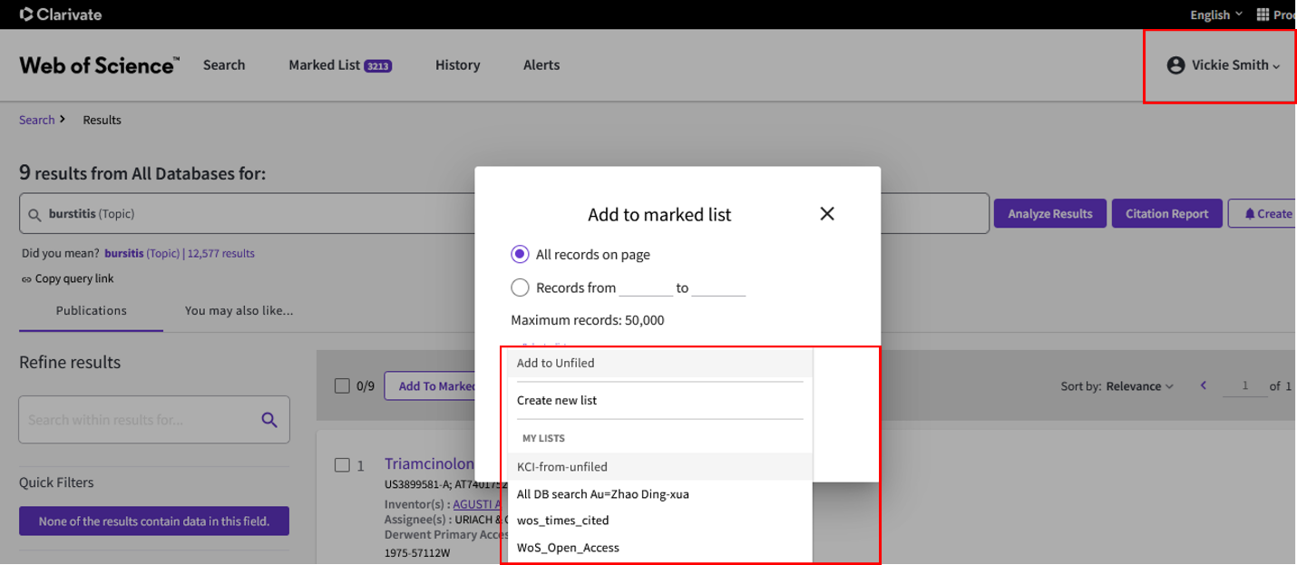Click the user profile avatar icon
The height and width of the screenshot is (565, 1297).
click(x=1175, y=65)
